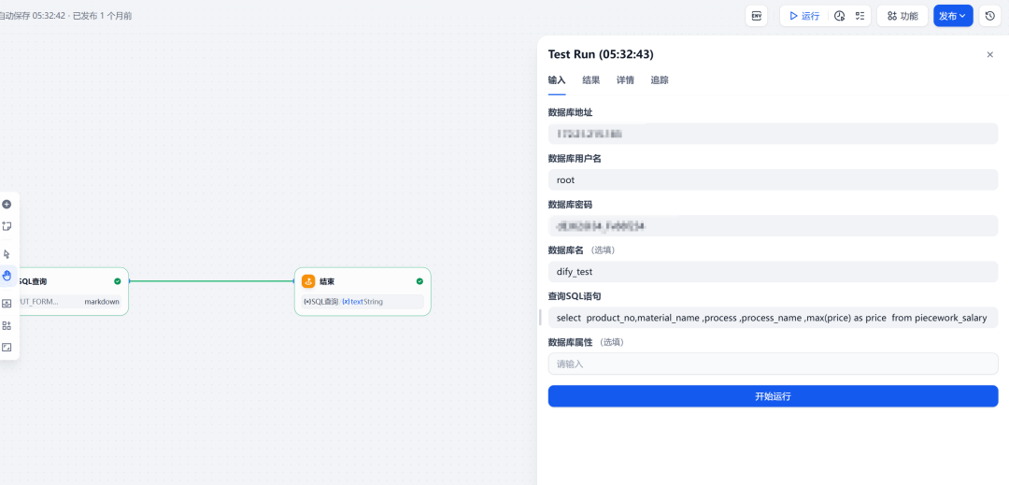
Task: Open the ENV environment variables panel
Action: [756, 16]
